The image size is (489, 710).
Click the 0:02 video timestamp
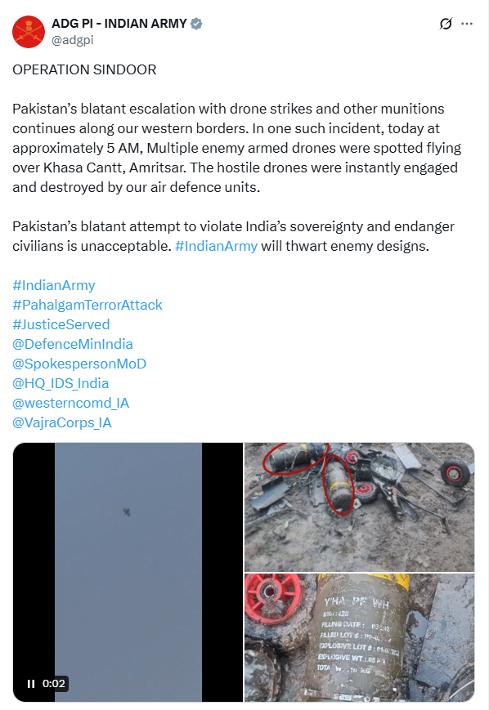[53, 683]
